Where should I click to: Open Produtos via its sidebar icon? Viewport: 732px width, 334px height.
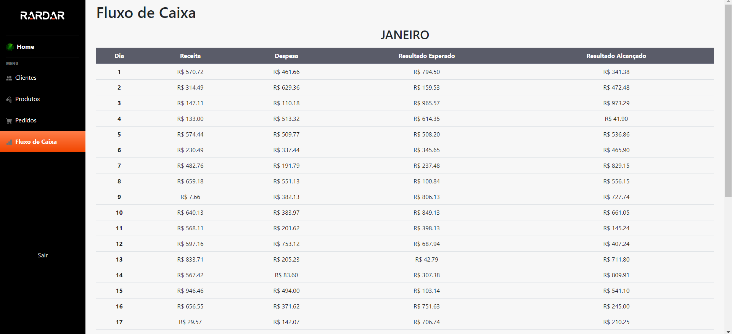(x=8, y=99)
